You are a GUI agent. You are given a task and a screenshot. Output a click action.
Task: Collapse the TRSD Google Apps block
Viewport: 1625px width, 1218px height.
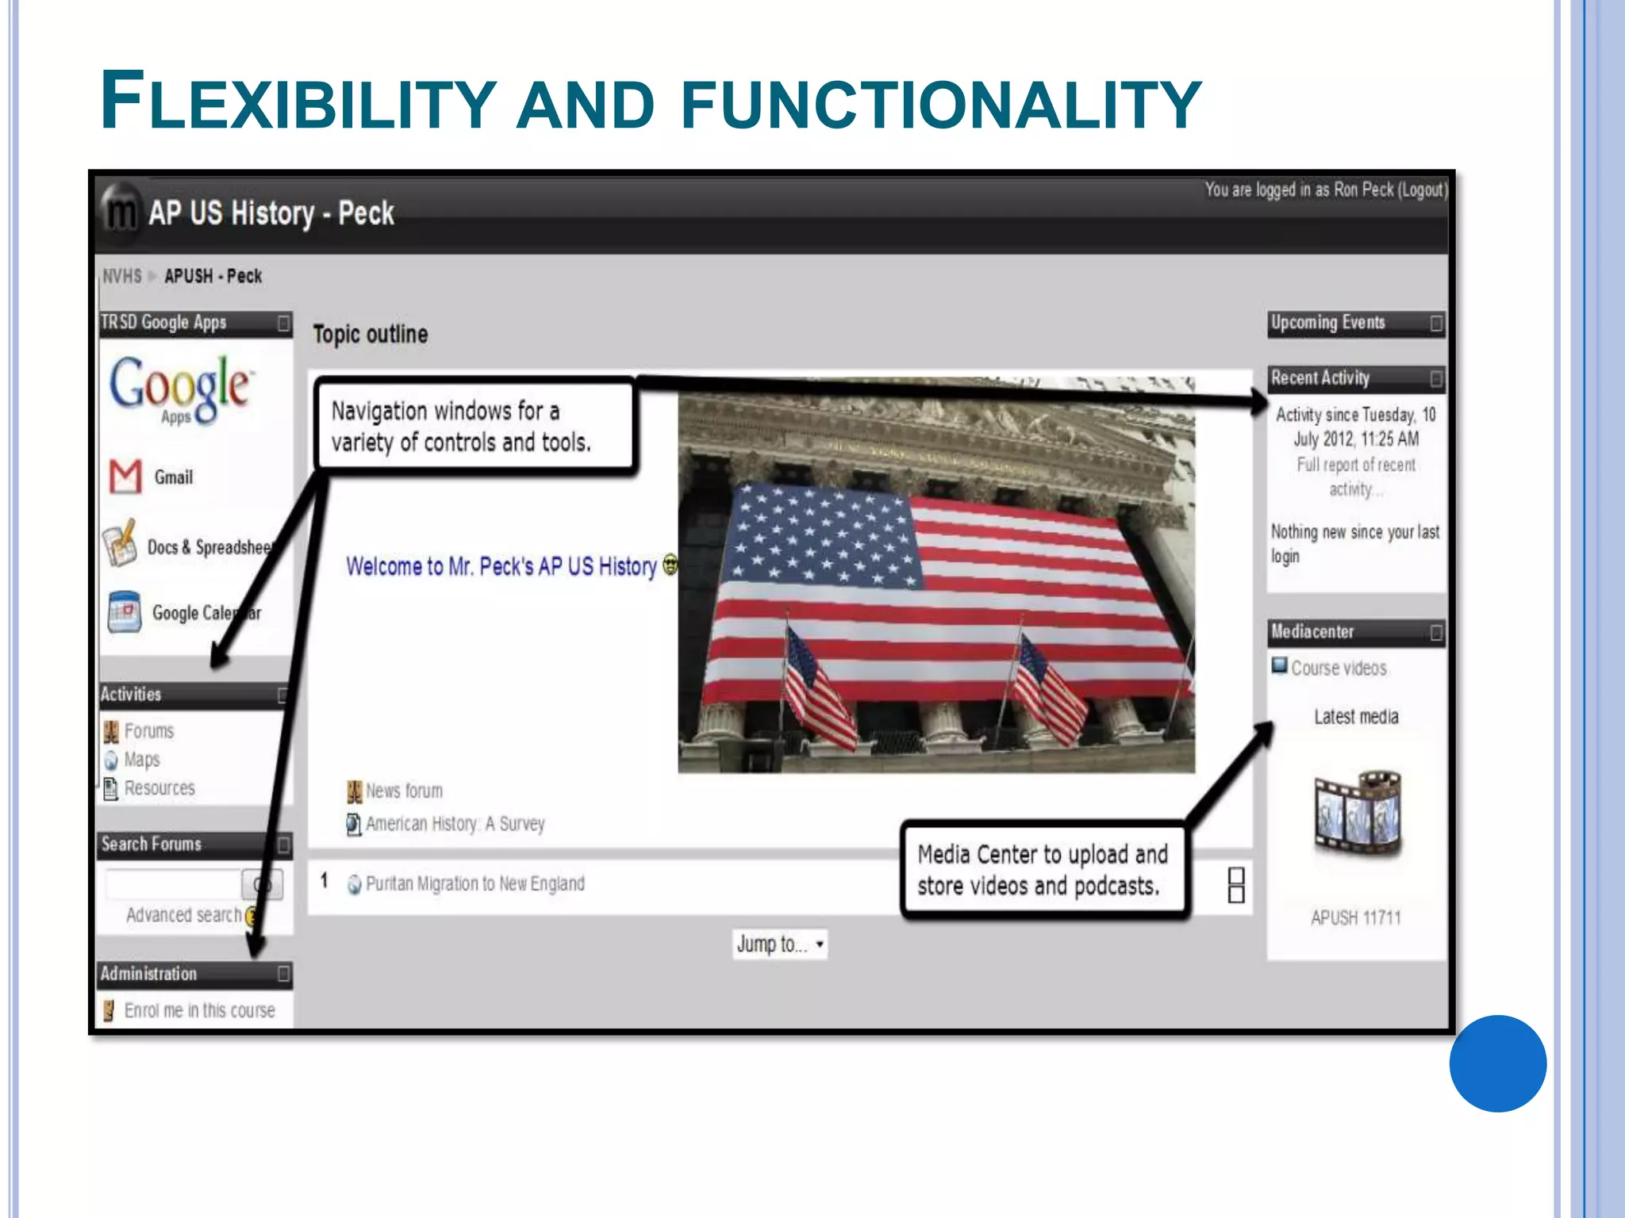(283, 324)
